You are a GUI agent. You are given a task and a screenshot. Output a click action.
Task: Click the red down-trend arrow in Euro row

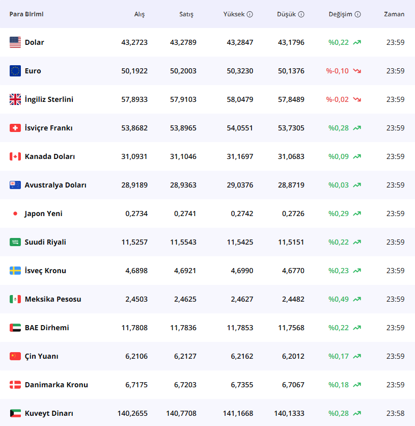[x=357, y=71]
